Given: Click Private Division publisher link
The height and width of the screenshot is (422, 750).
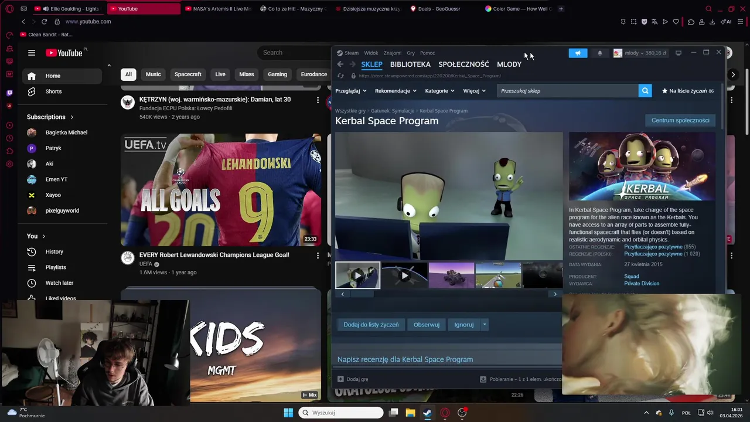Looking at the screenshot, I should [642, 284].
